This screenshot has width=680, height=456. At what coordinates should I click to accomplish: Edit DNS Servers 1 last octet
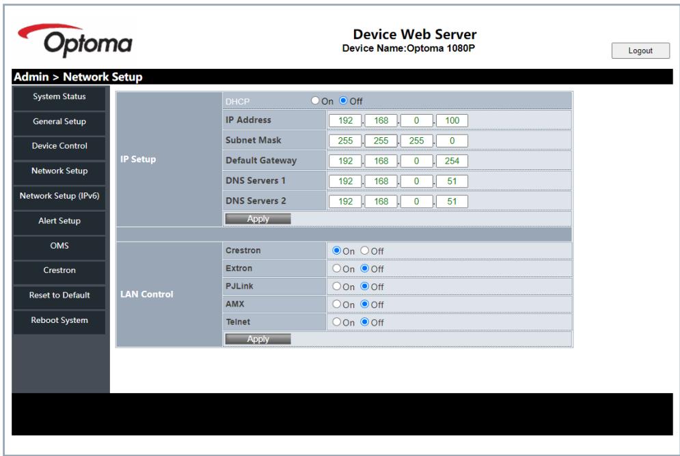click(452, 181)
